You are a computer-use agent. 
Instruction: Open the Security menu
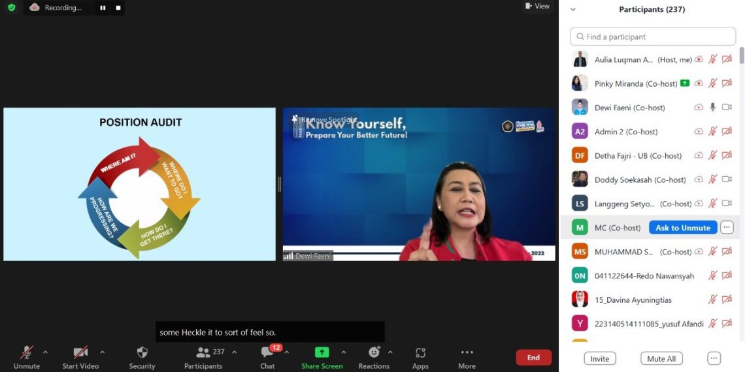pyautogui.click(x=142, y=357)
